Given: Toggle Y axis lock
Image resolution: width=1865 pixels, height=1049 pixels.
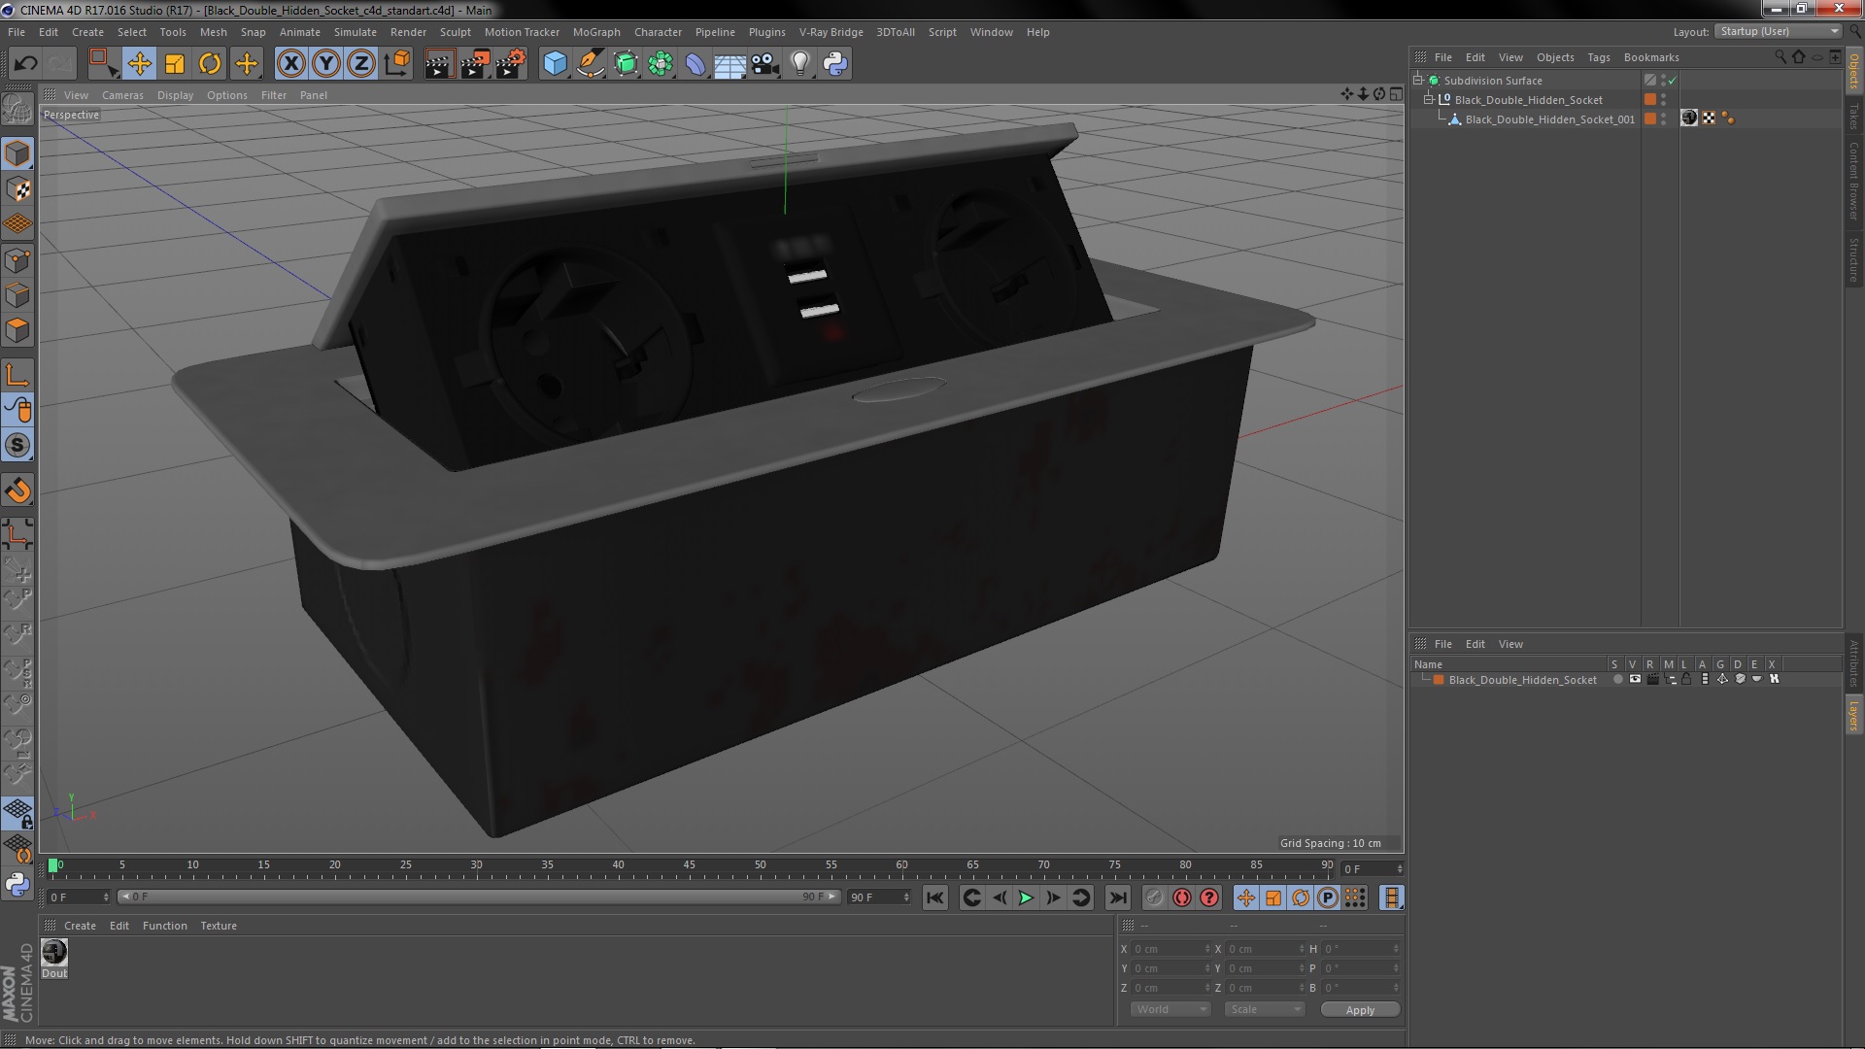Looking at the screenshot, I should [x=325, y=64].
